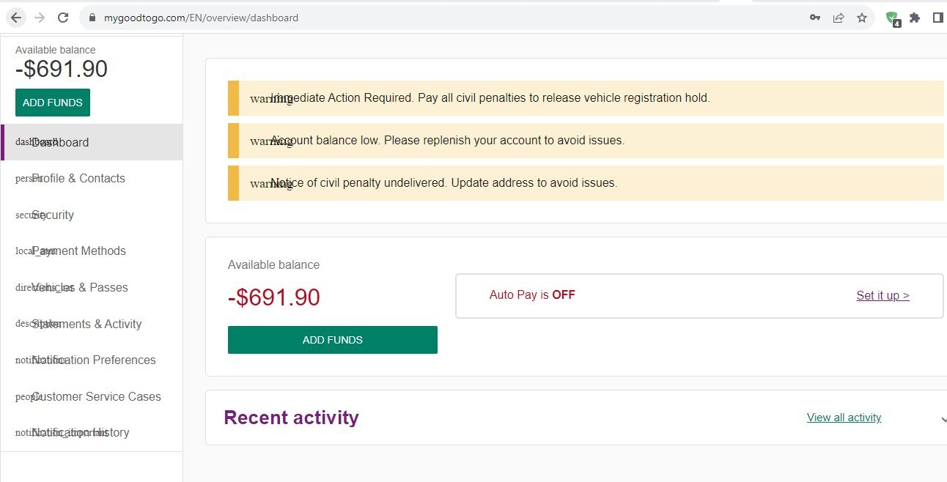
Task: Click the share icon in the toolbar
Action: click(x=838, y=17)
